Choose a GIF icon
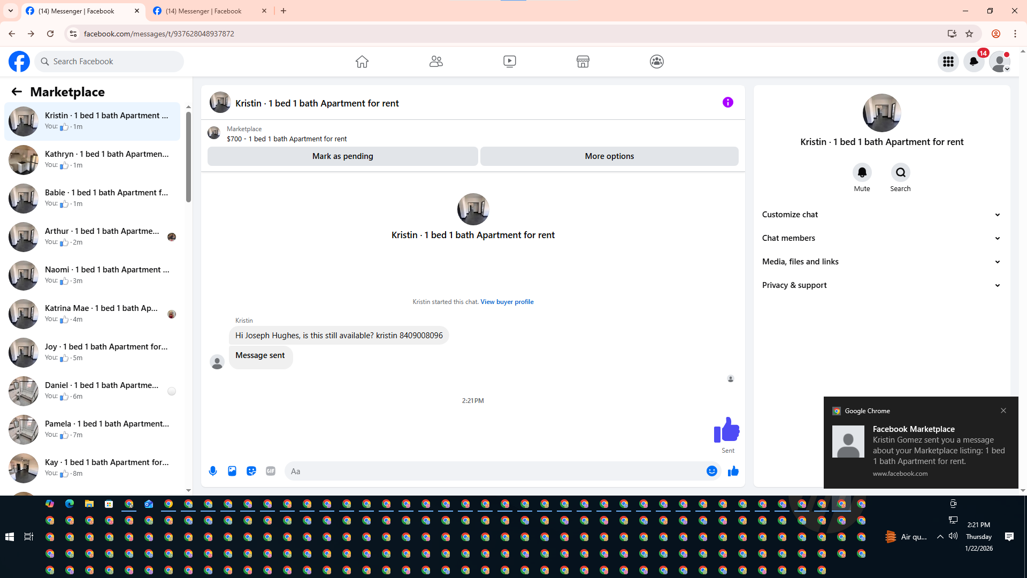 [x=271, y=471]
